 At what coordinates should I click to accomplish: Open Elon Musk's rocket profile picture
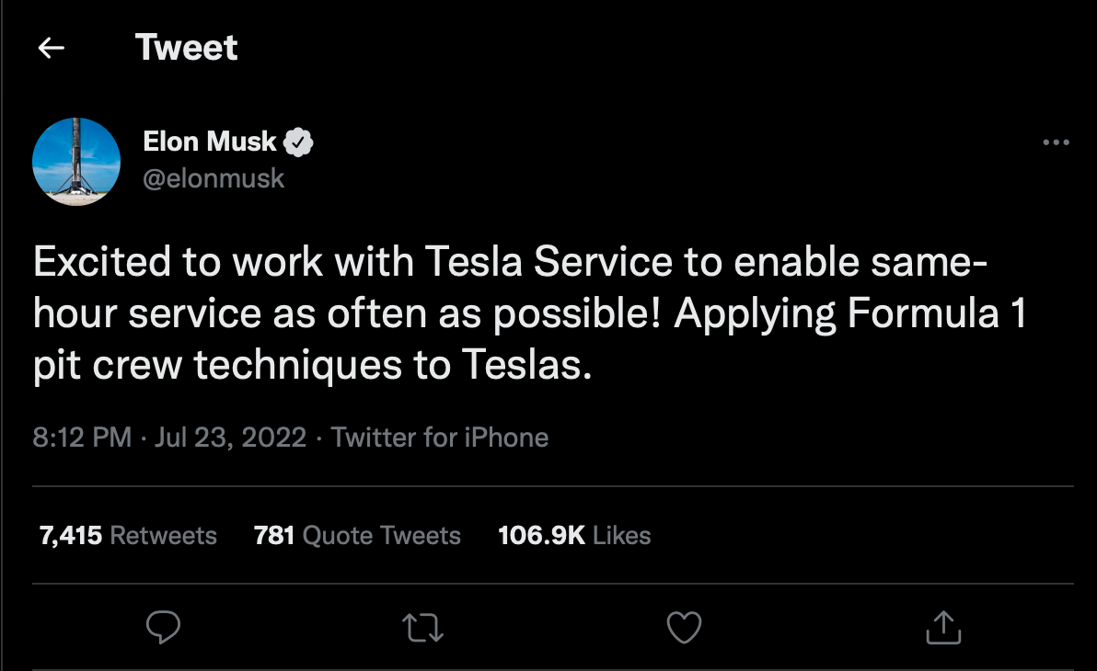76,161
